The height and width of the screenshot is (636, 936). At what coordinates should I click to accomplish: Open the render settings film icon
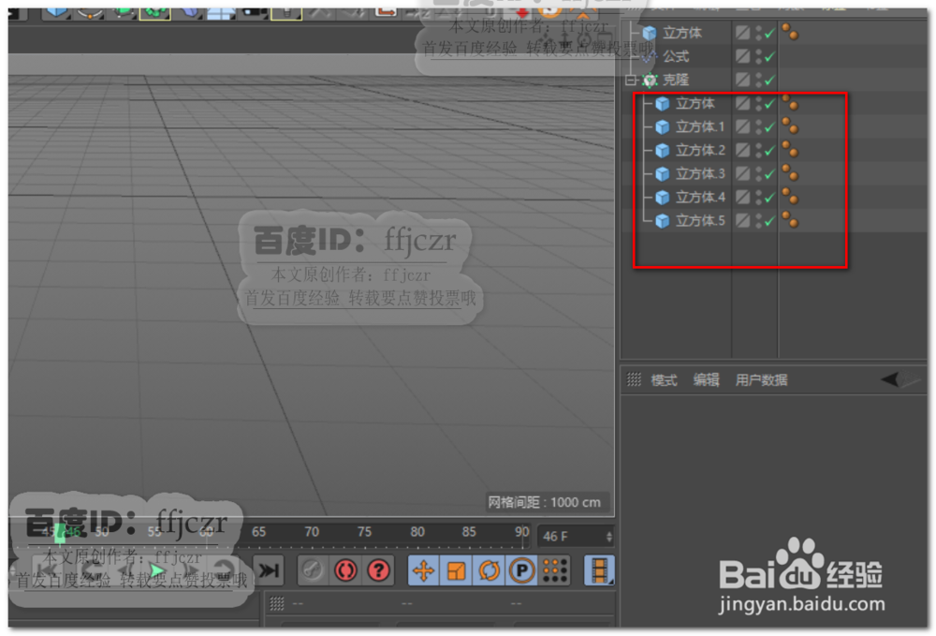coord(599,571)
